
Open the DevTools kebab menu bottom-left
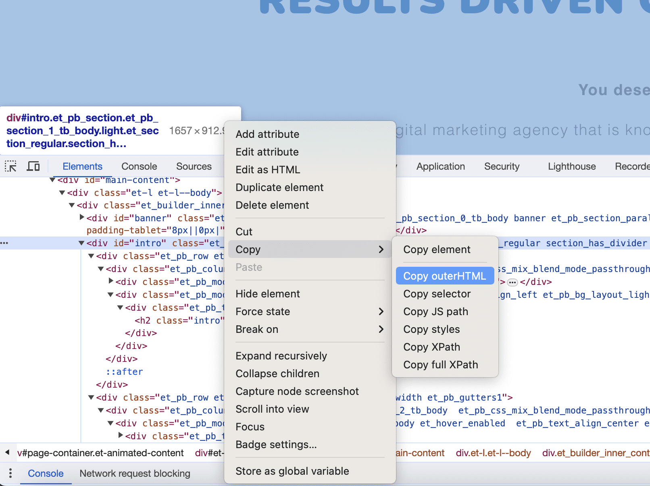tap(10, 474)
